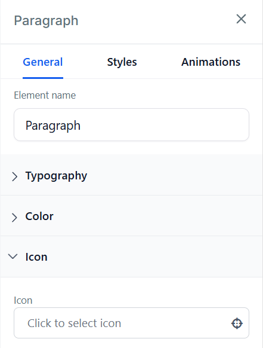Open the Color section label

click(39, 216)
